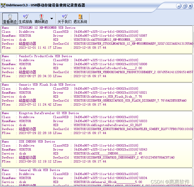
Task: Click the driver value ending in \0034
Action: (110, 178)
